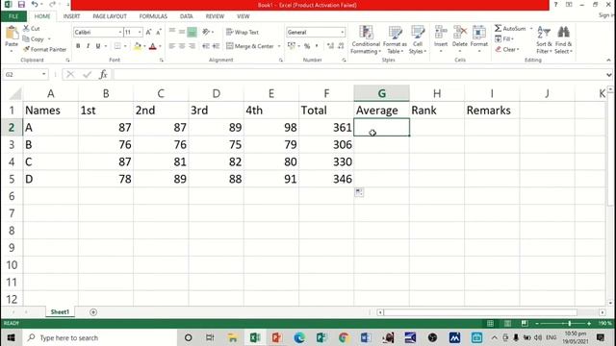Click the zoom slider handle in status bar
Viewport: 616px width, 346px height.
(569, 323)
